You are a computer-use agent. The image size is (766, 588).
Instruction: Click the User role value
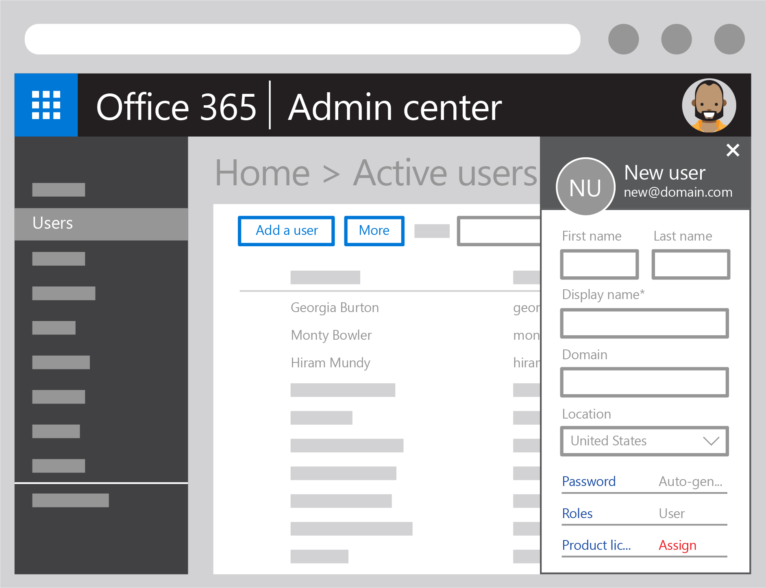click(x=672, y=514)
